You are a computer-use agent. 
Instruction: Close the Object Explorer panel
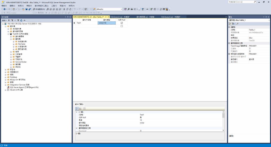tap(70, 17)
